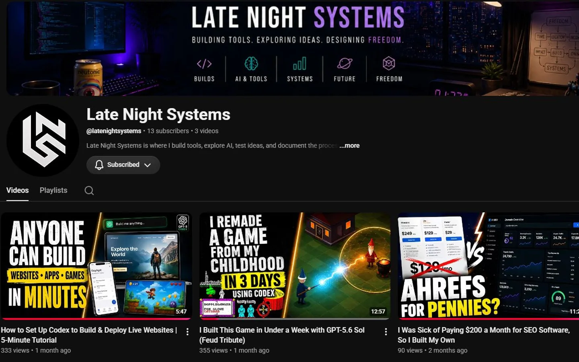Click '90 views • 2 months ago' text
The image size is (579, 362).
[x=433, y=350]
